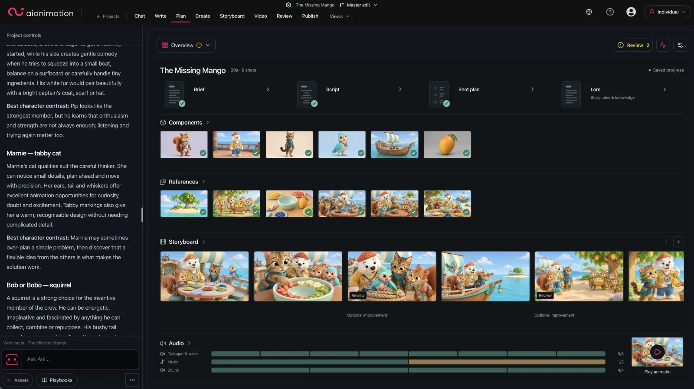Screen dimensions: 694x389
Task: Switch to the Video tab
Action: 261,16
